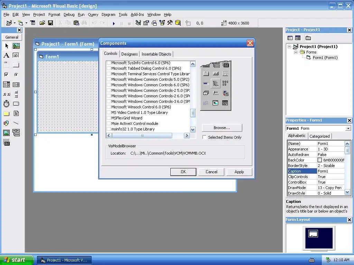
Task: Select the CheckBox control tool
Action: coord(7,75)
